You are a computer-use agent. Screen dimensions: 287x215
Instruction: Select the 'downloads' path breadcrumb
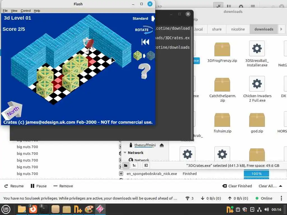[264, 29]
